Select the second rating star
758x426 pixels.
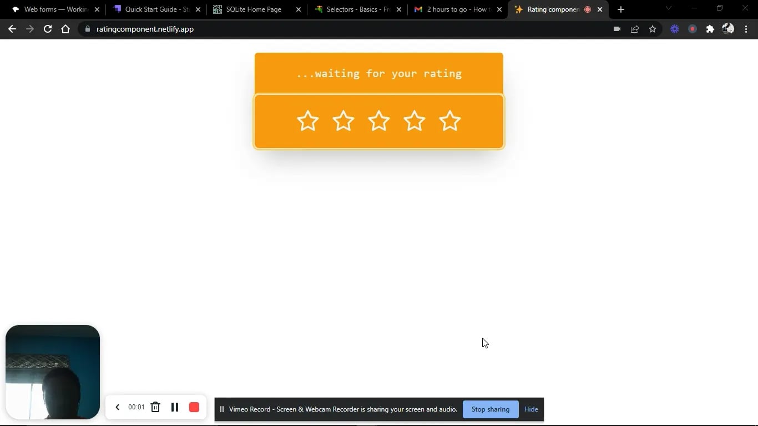pos(343,121)
